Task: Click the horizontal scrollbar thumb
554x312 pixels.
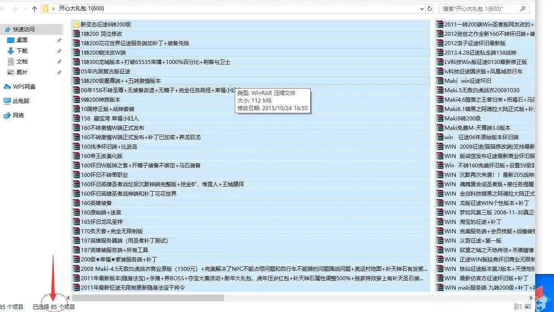Action: [148, 298]
